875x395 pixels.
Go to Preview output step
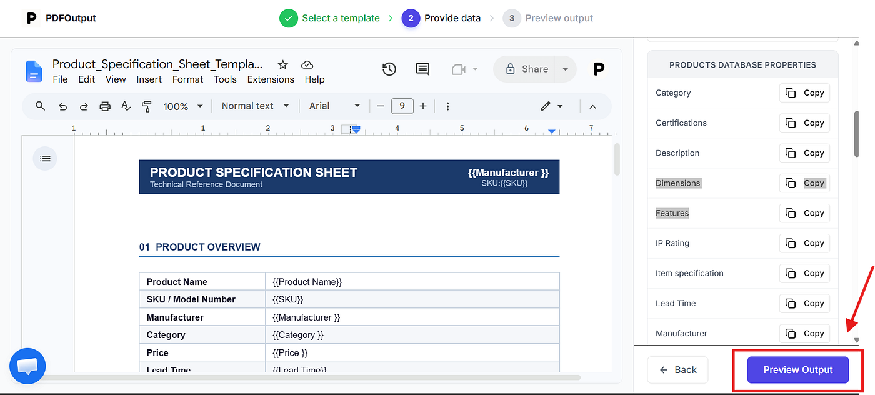click(548, 18)
